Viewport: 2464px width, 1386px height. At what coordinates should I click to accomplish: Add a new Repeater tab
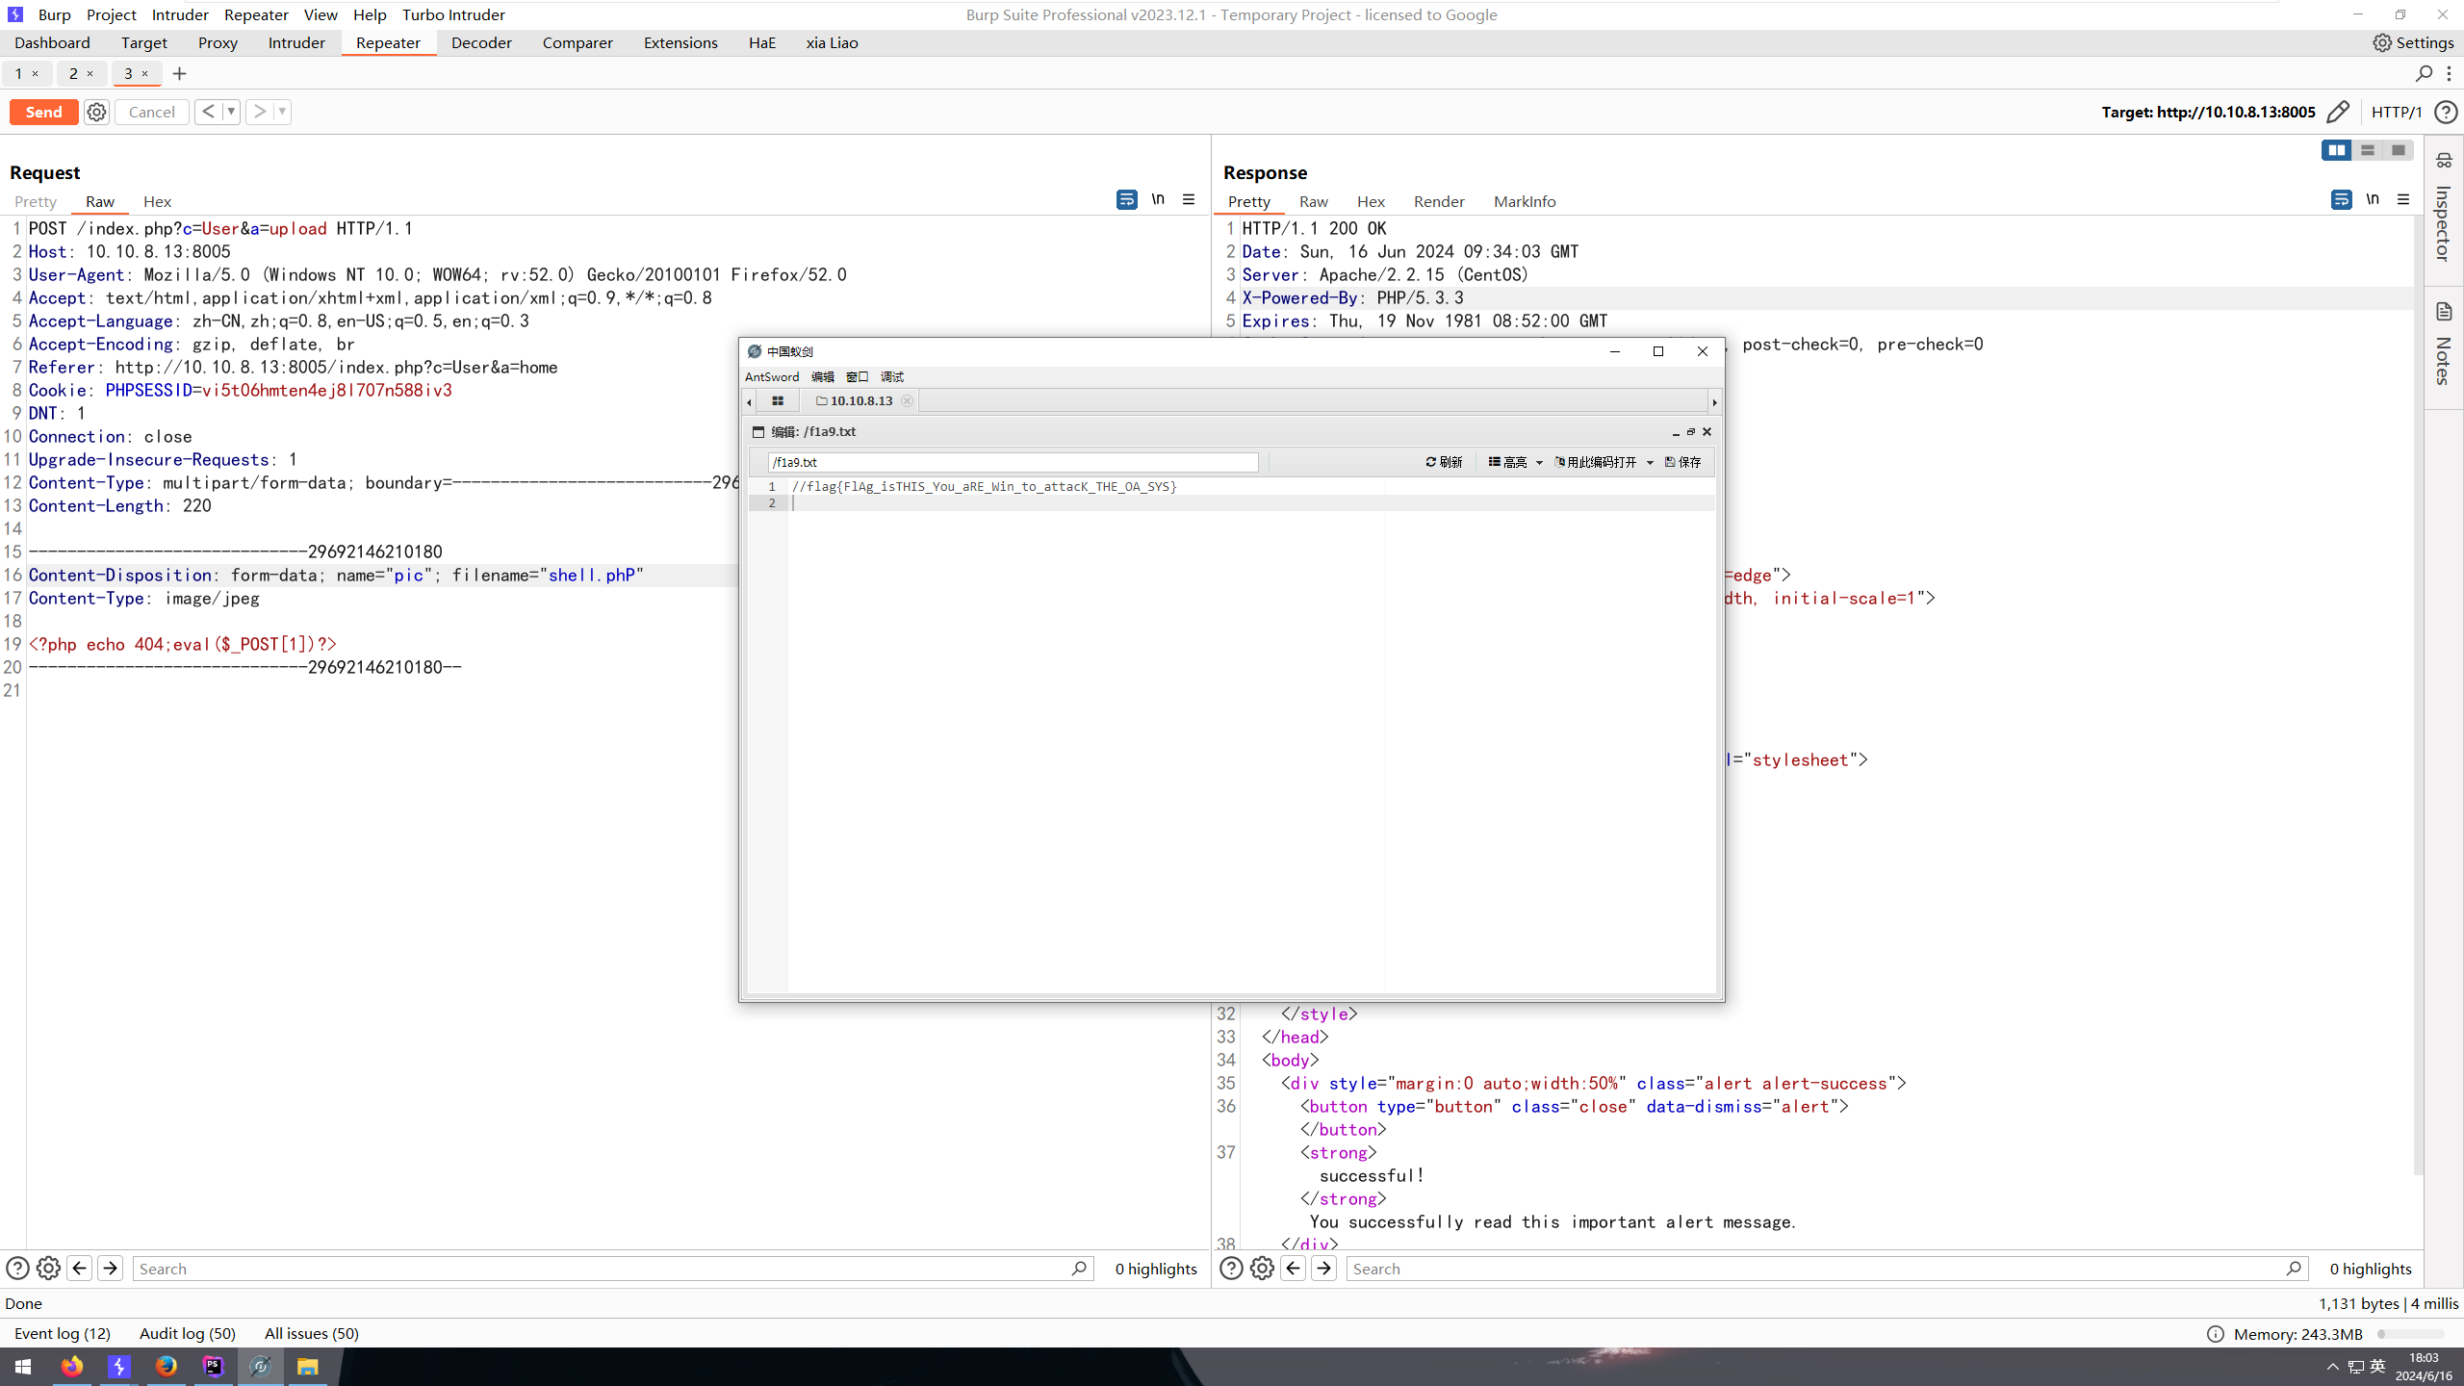click(179, 73)
